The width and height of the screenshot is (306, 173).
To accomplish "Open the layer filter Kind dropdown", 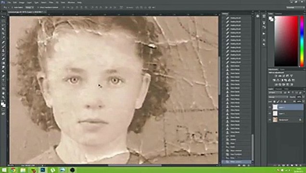I will click(275, 93).
